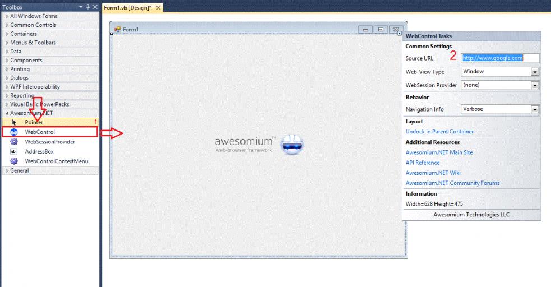
Task: Select WebSessionProvider toolbox item label
Action: tap(50, 142)
